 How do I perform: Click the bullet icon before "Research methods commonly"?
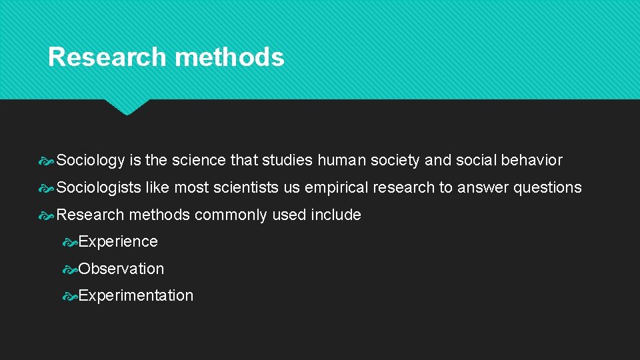pos(47,215)
